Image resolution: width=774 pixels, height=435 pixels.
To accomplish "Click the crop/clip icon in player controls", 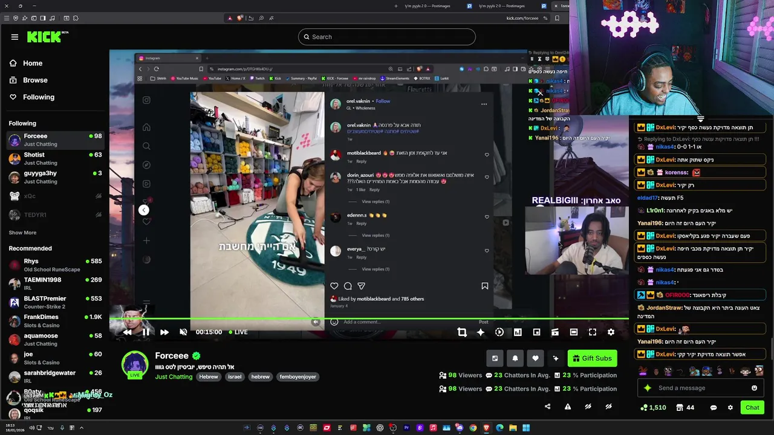I will [x=462, y=332].
